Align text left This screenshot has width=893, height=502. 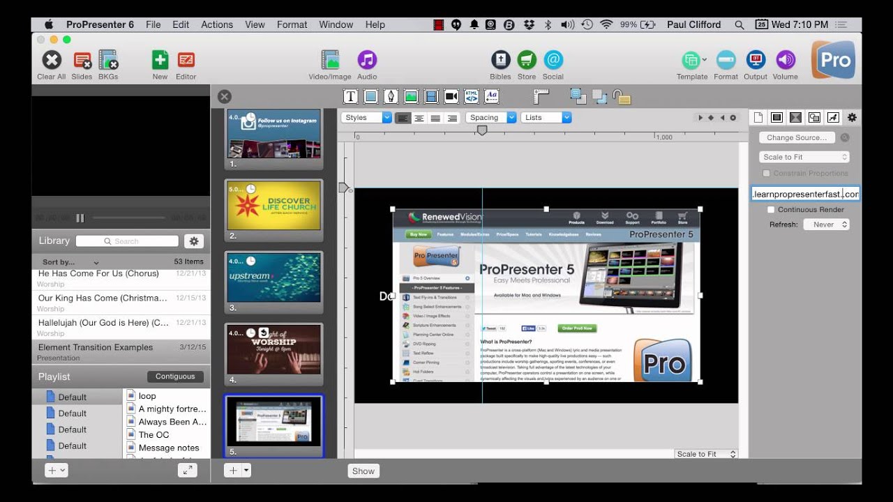click(403, 118)
